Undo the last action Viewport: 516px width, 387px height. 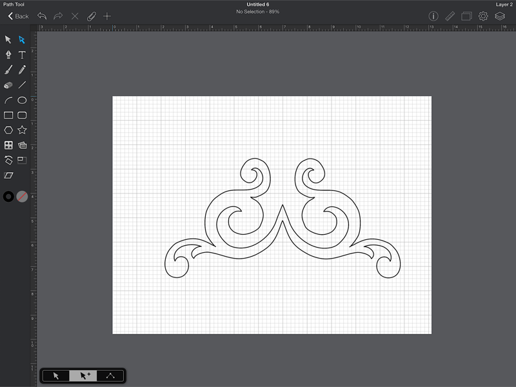(x=42, y=16)
